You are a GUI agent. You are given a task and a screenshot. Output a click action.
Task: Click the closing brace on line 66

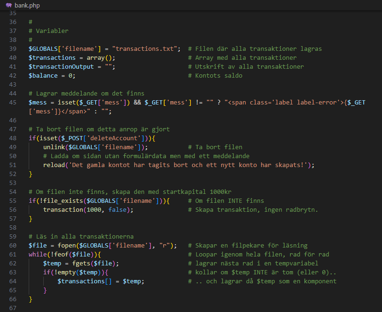(x=31, y=299)
